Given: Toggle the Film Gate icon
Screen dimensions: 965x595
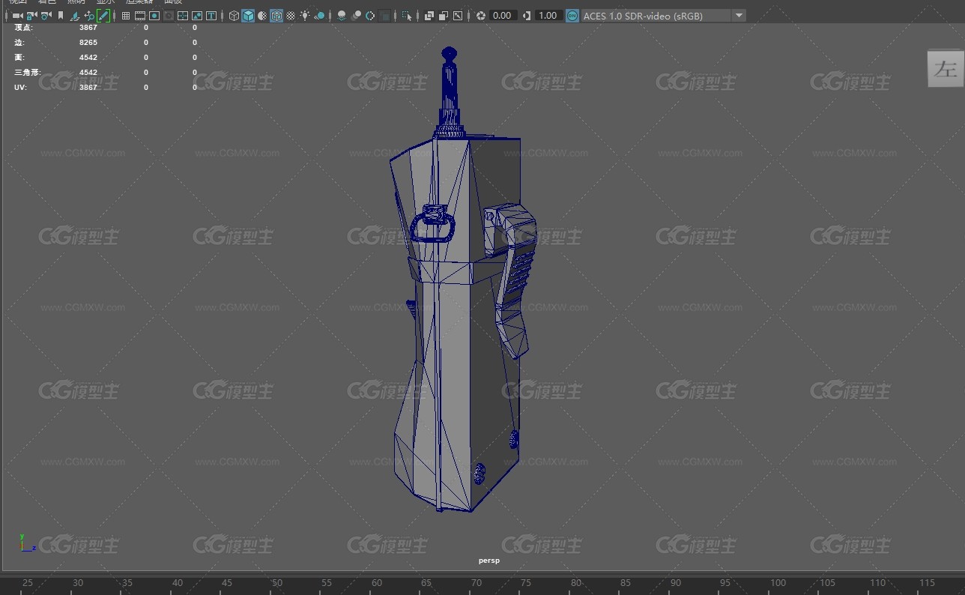Looking at the screenshot, I should pos(140,16).
